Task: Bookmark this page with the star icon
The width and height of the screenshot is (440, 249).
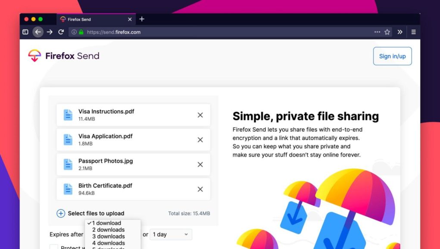Action: pyautogui.click(x=387, y=32)
